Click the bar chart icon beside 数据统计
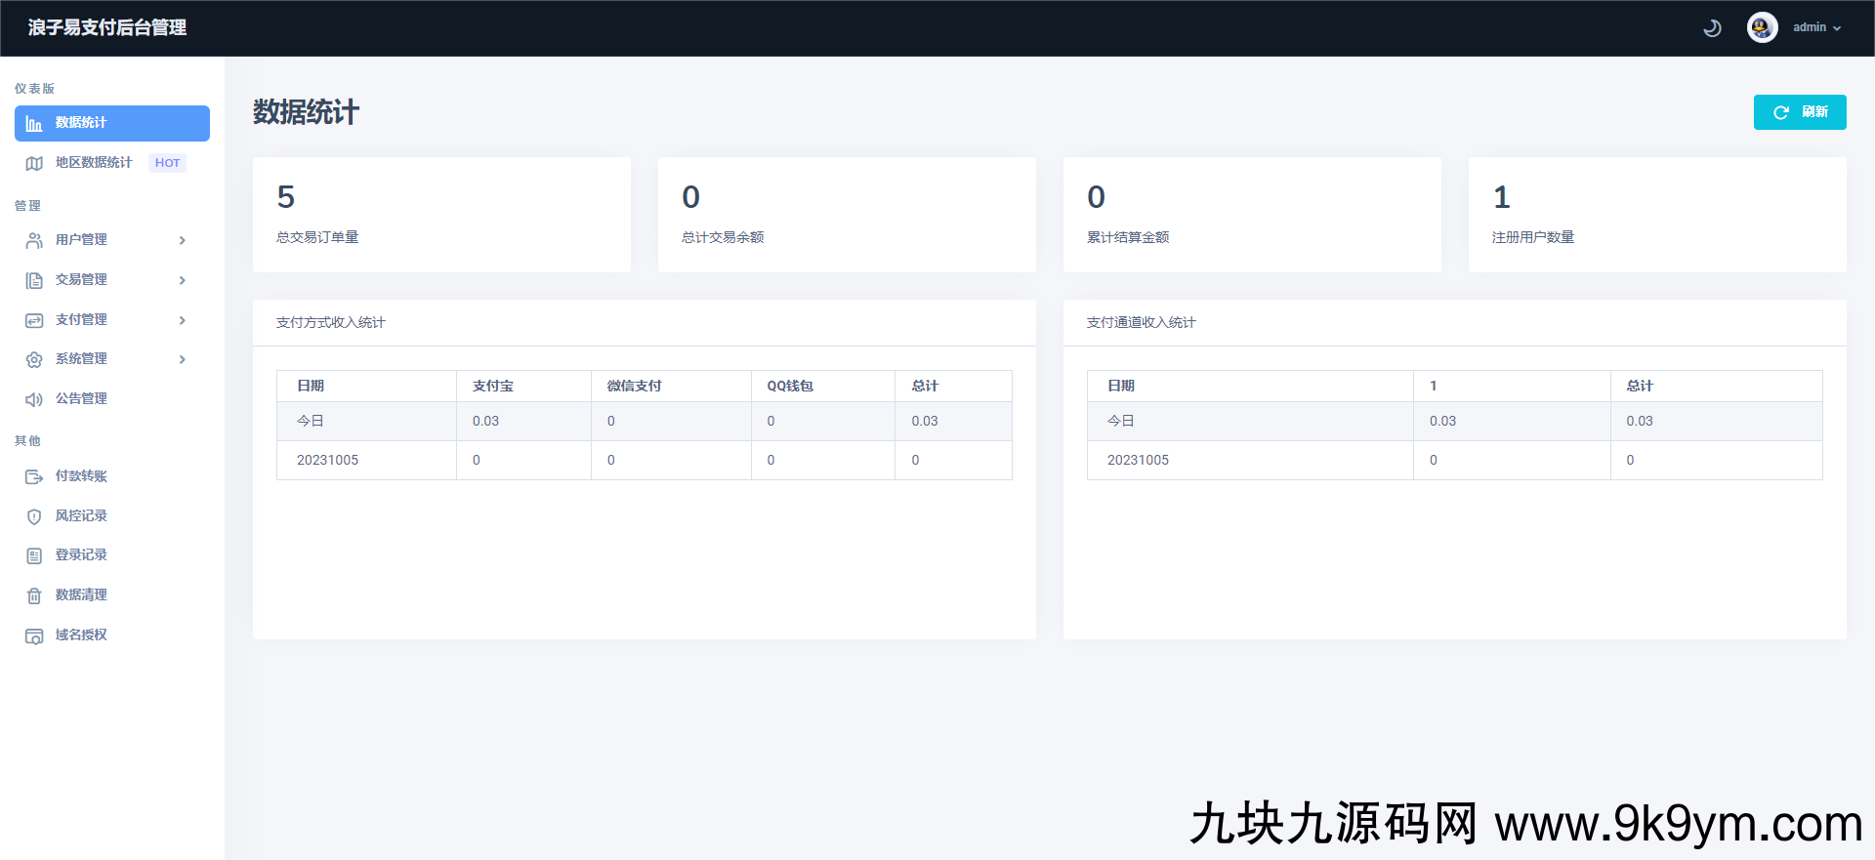Image resolution: width=1875 pixels, height=860 pixels. pyautogui.click(x=34, y=124)
